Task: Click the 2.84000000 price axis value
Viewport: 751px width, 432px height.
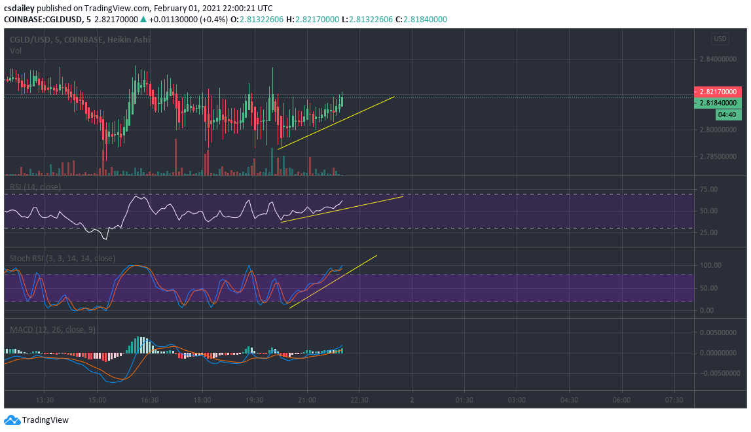Action: pos(718,60)
